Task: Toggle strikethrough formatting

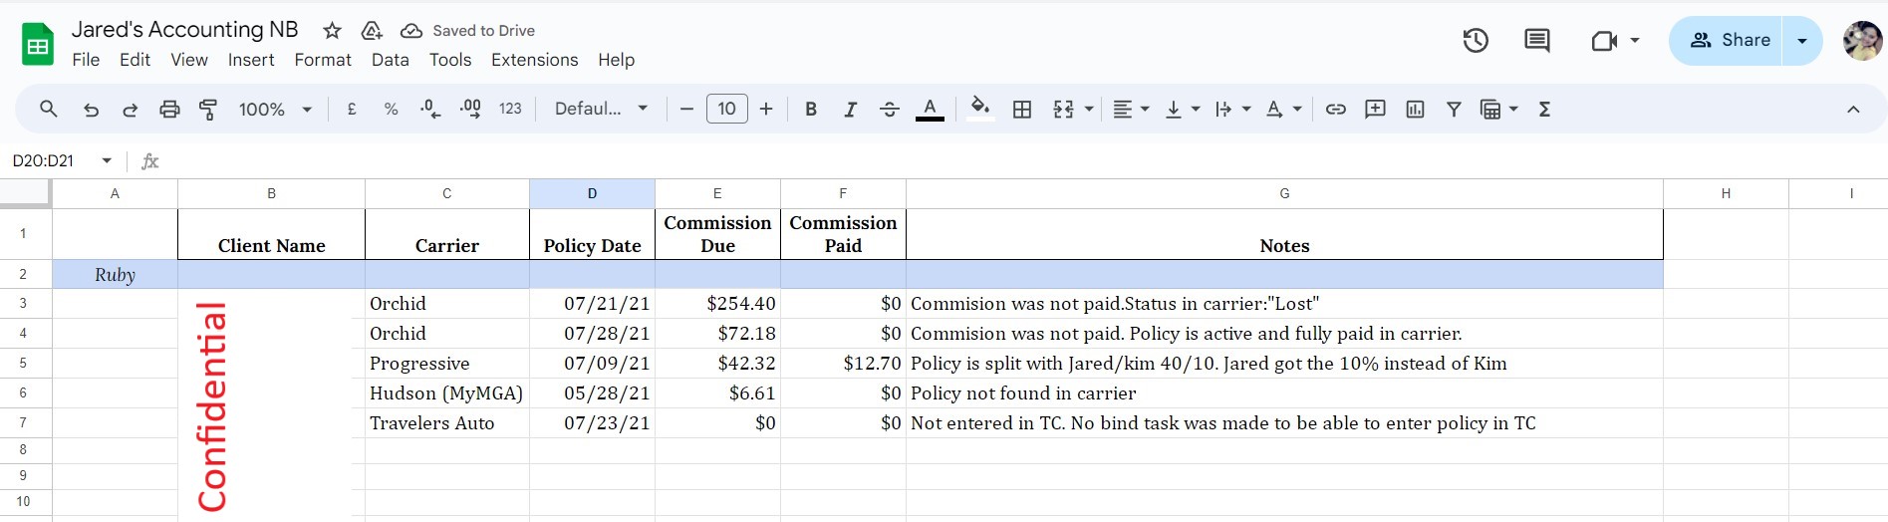Action: pos(890,110)
